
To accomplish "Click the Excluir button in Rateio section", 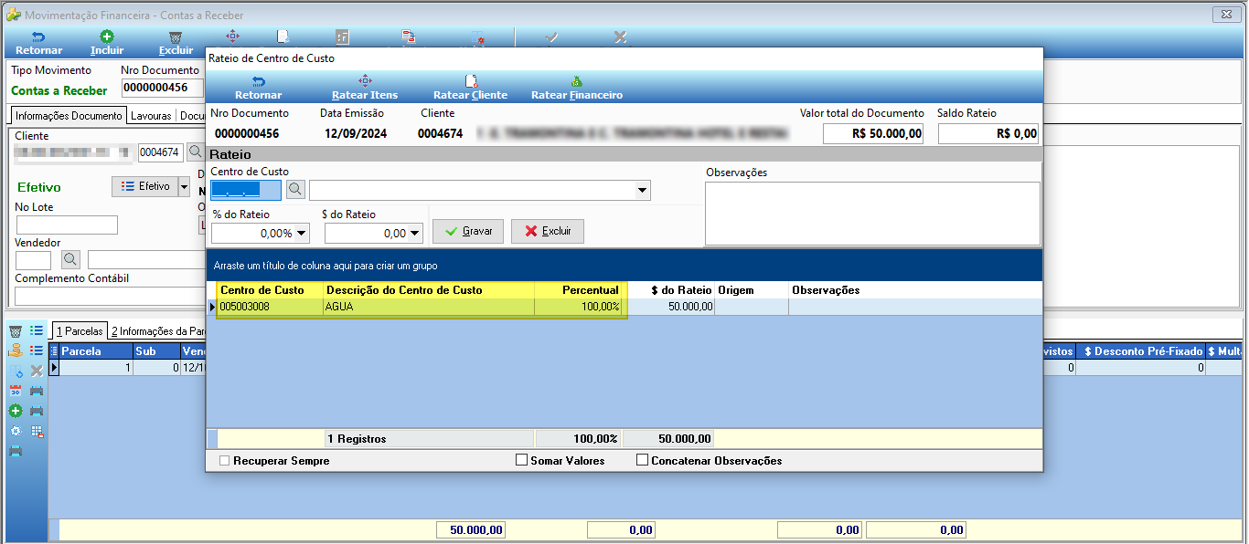I will 548,231.
